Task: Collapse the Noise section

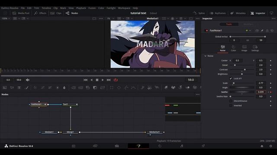Action: [x=205, y=56]
